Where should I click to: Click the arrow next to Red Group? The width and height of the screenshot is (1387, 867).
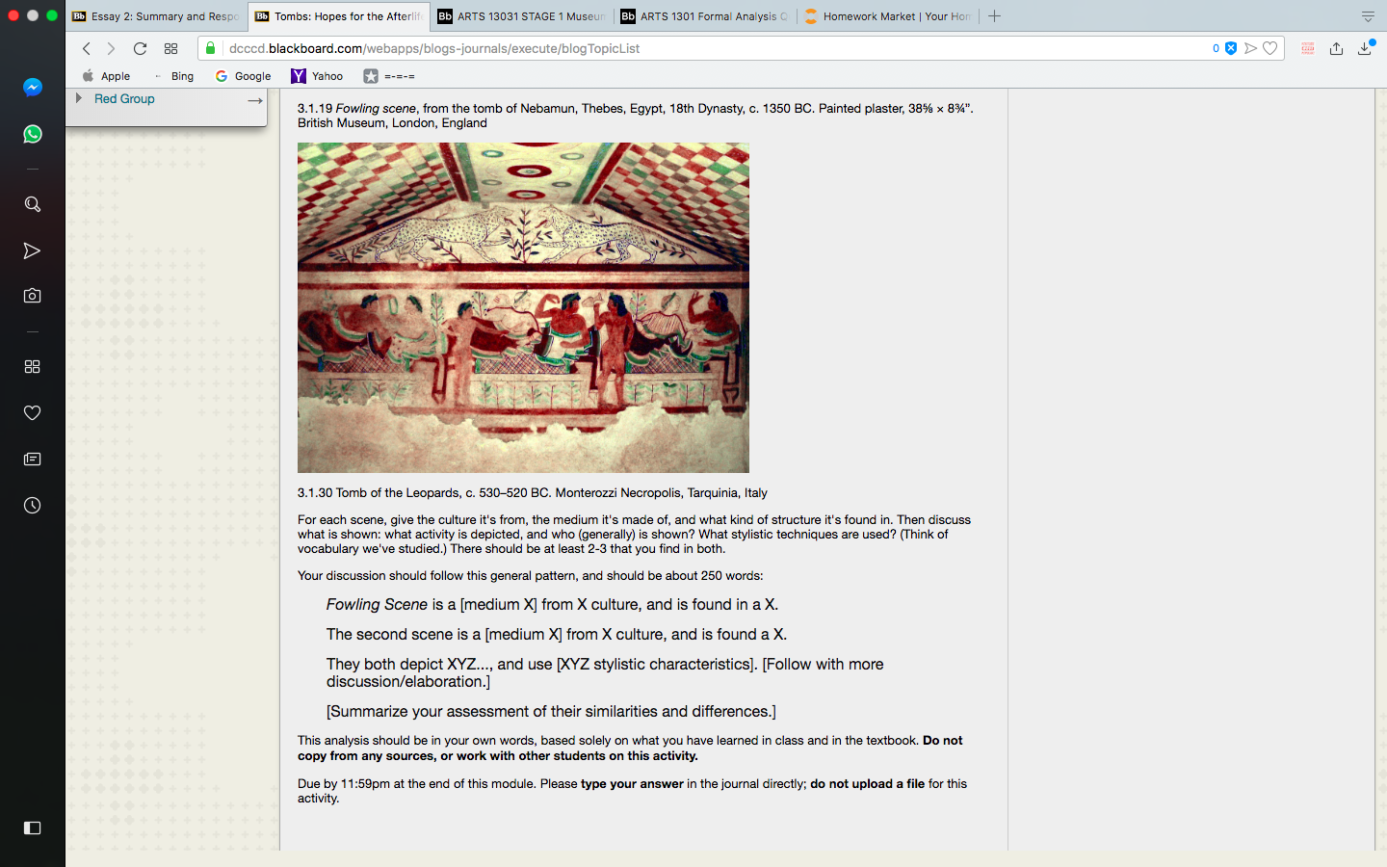click(255, 100)
